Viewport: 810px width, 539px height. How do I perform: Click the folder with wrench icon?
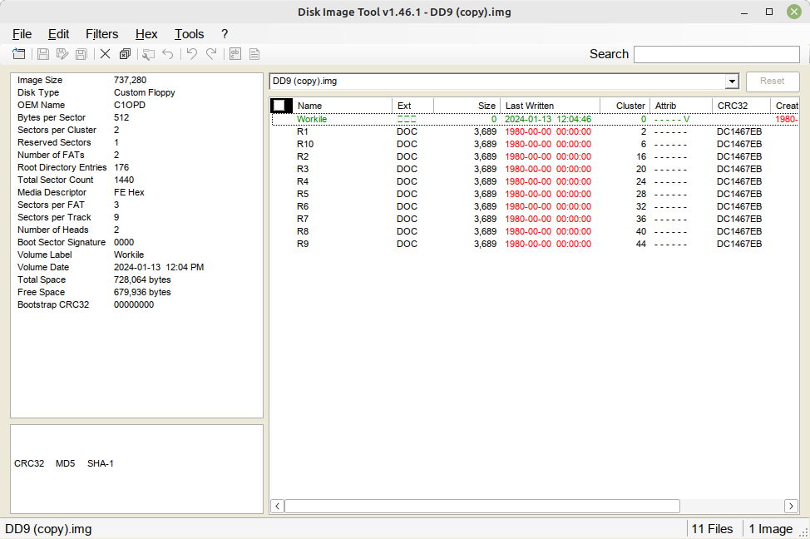pyautogui.click(x=148, y=54)
